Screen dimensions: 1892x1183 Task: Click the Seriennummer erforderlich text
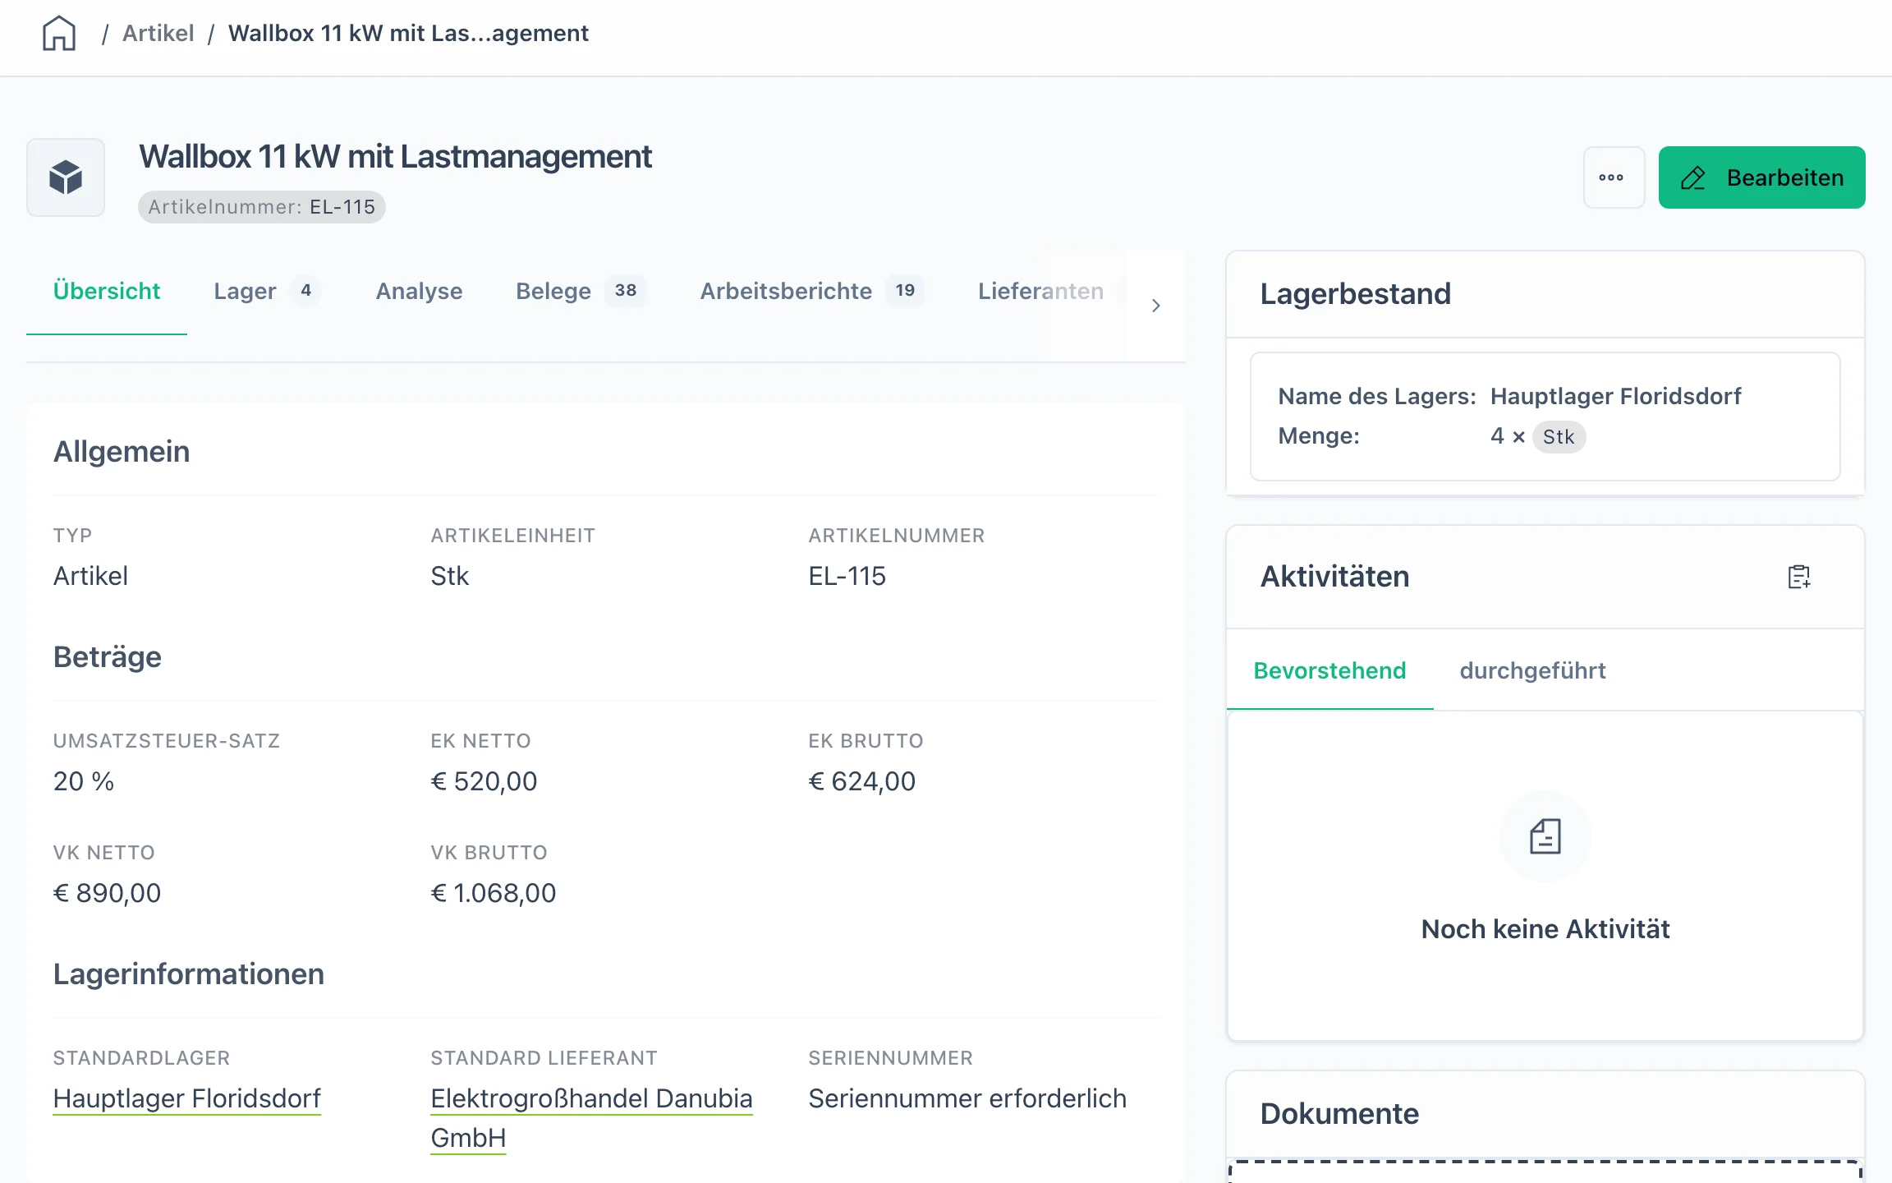pos(967,1098)
